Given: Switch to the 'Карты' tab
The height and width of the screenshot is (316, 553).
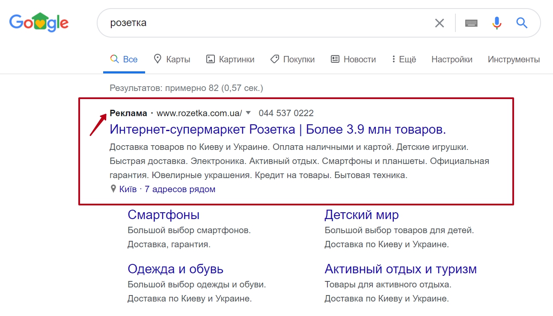Looking at the screenshot, I should (172, 59).
